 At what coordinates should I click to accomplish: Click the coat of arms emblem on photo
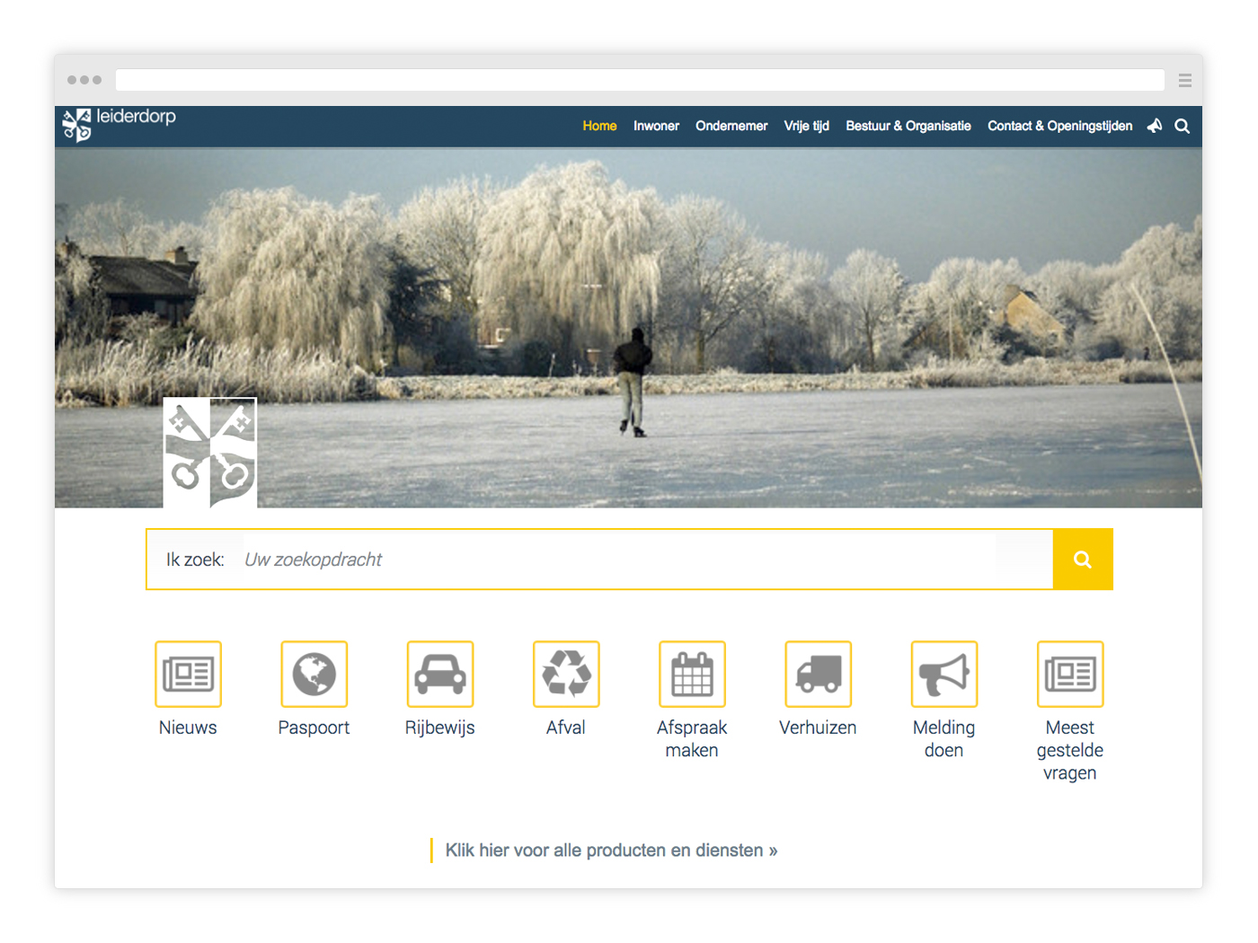pyautogui.click(x=210, y=453)
